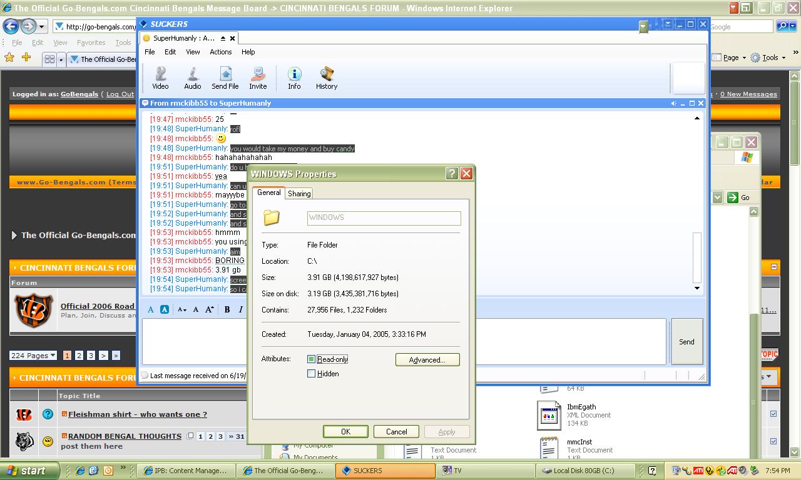Click the Video icon in chat toolbar

160,78
